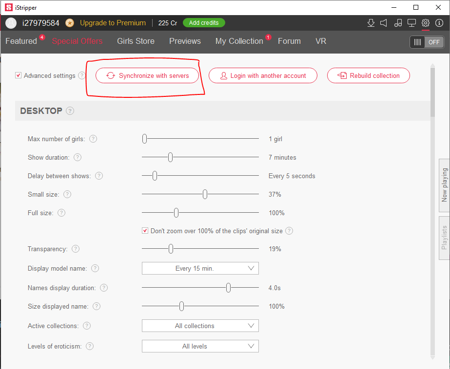Click the Max number of girls slider handle
The height and width of the screenshot is (369, 450).
pyautogui.click(x=145, y=139)
